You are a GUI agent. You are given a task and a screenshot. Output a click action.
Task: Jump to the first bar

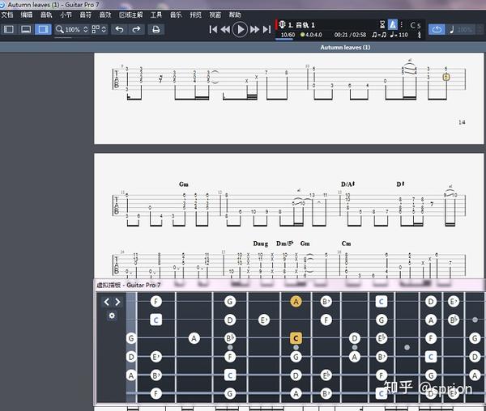coord(213,30)
